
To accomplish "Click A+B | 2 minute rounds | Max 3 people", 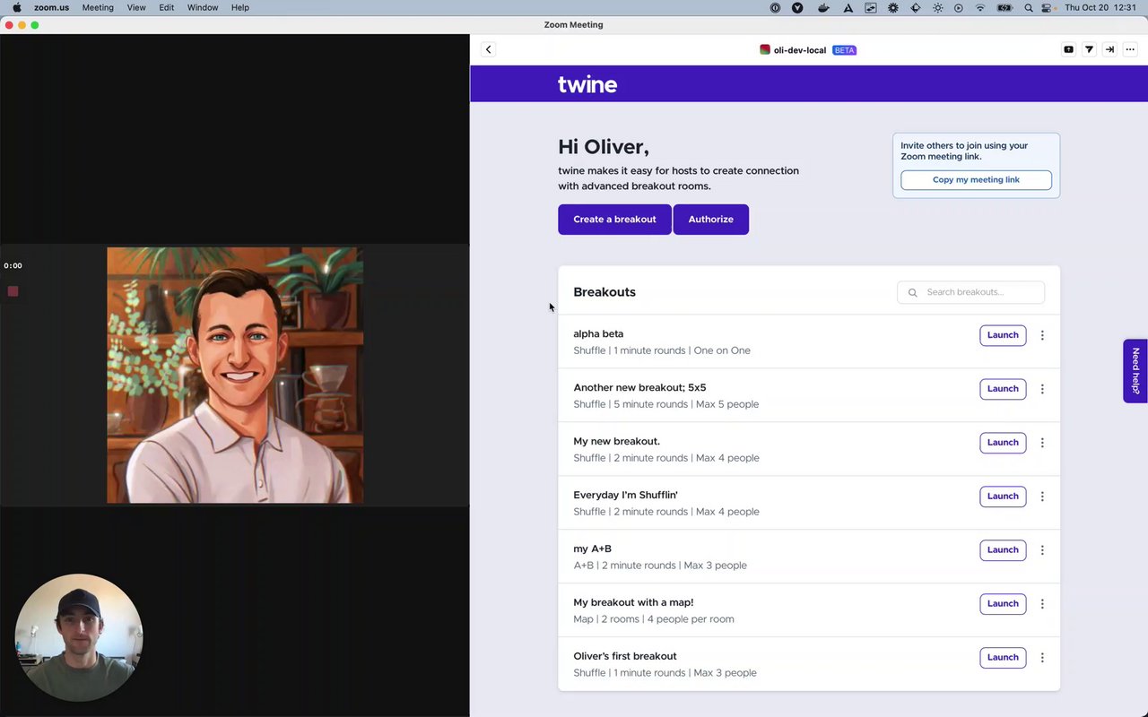I will coord(660,566).
